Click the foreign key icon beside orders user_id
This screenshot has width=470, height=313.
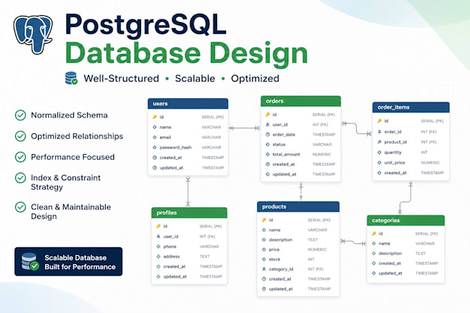pos(267,124)
